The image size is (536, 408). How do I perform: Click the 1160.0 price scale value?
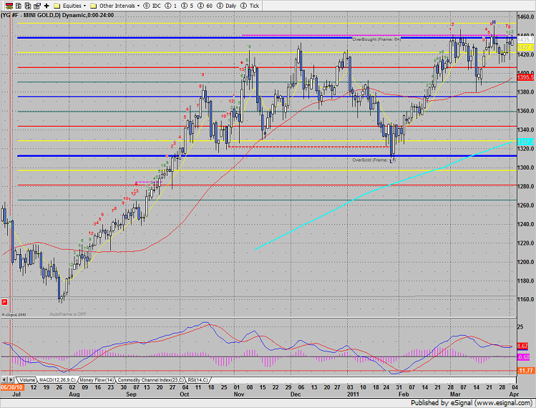click(x=526, y=299)
